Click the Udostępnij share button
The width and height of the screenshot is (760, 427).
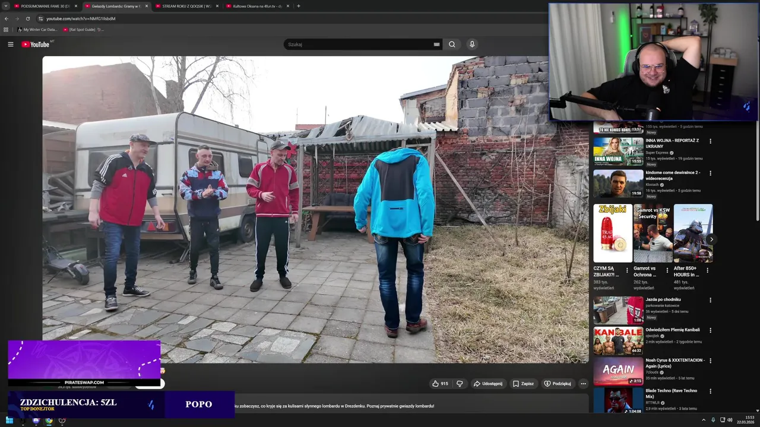point(488,384)
